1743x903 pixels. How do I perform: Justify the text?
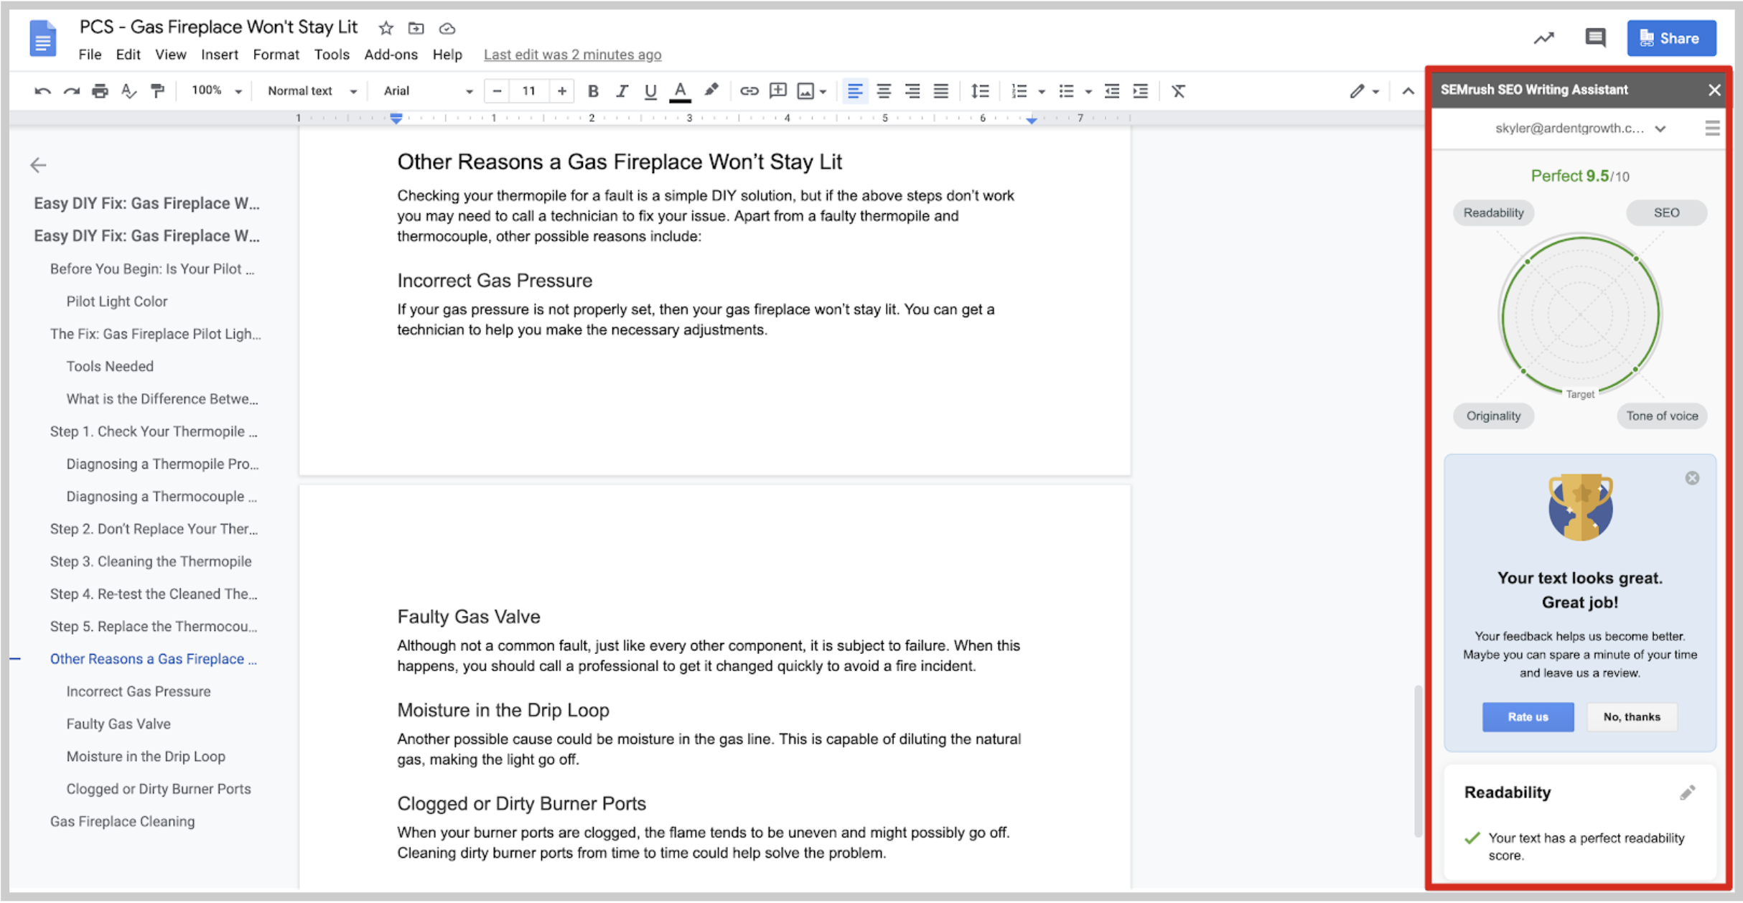coord(940,91)
